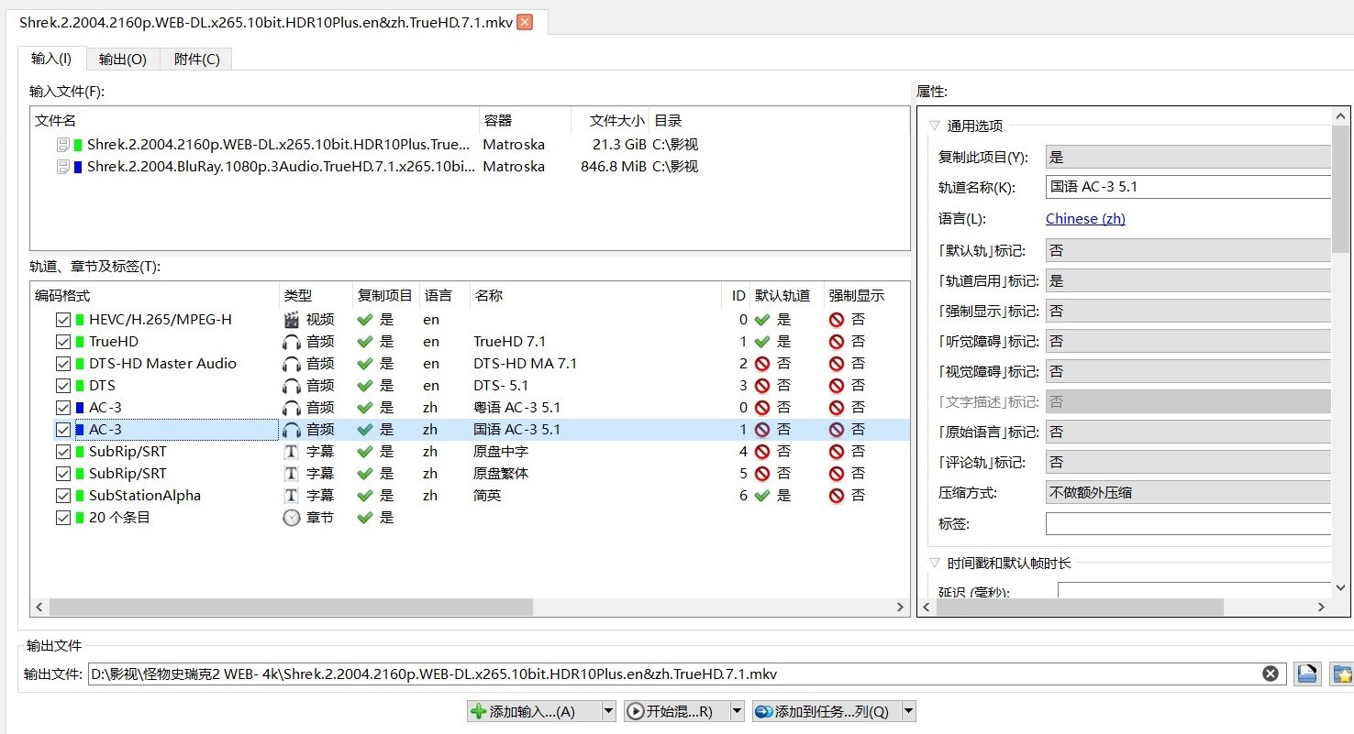Screen dimensions: 1354x734
Task: Click the 开始混...(R) button
Action: click(x=676, y=711)
